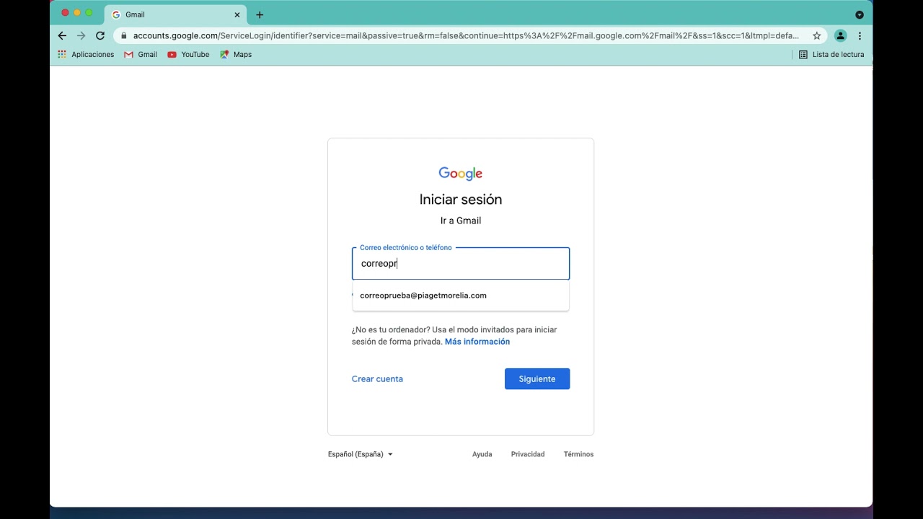Image resolution: width=923 pixels, height=519 pixels.
Task: Open the Gmail bookmark
Action: pyautogui.click(x=141, y=55)
